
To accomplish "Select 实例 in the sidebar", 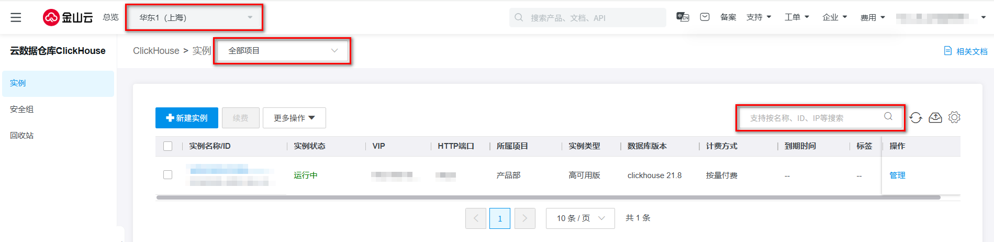I will click(58, 83).
